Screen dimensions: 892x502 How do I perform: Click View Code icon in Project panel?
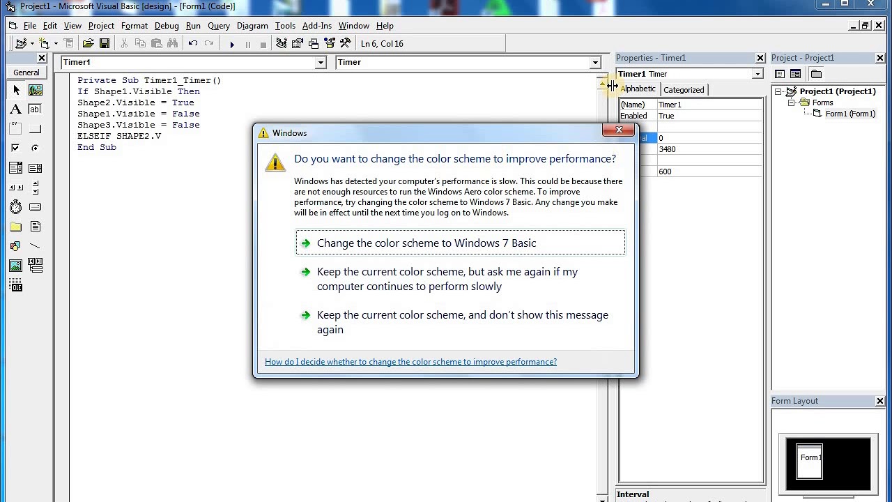click(780, 74)
